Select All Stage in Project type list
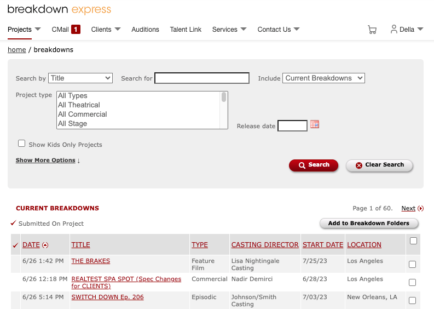Image resolution: width=434 pixels, height=309 pixels. coord(138,124)
